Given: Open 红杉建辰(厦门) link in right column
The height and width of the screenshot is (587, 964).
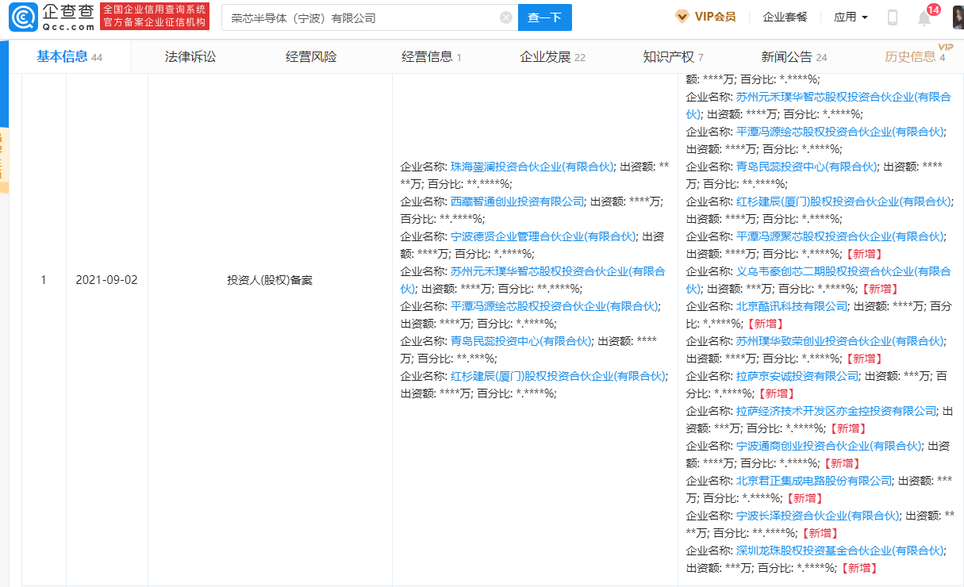Looking at the screenshot, I should coord(843,201).
